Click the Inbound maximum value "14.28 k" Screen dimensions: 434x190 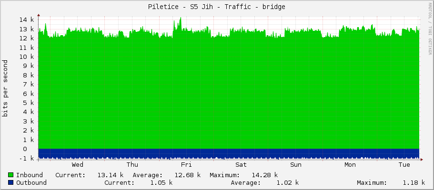click(264, 175)
